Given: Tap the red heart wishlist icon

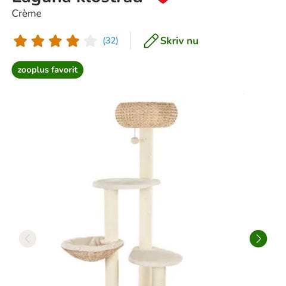Looking at the screenshot, I should click(x=163, y=1).
